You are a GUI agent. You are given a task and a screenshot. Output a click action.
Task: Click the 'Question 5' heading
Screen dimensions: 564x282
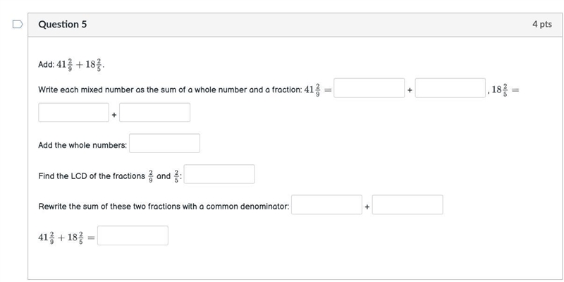pos(63,24)
